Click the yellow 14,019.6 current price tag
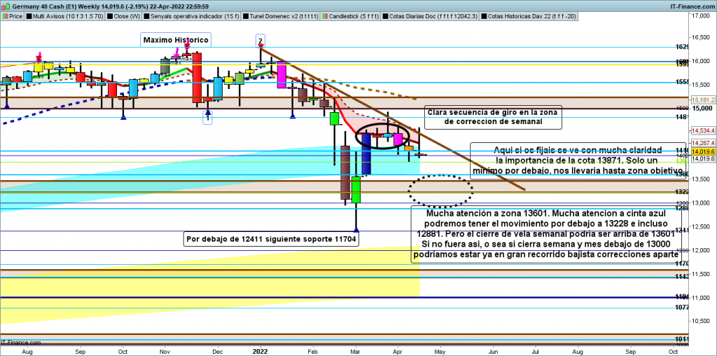This screenshot has width=717, height=356. 702,151
